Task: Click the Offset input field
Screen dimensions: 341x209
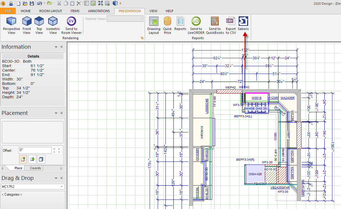Action: pyautogui.click(x=35, y=150)
